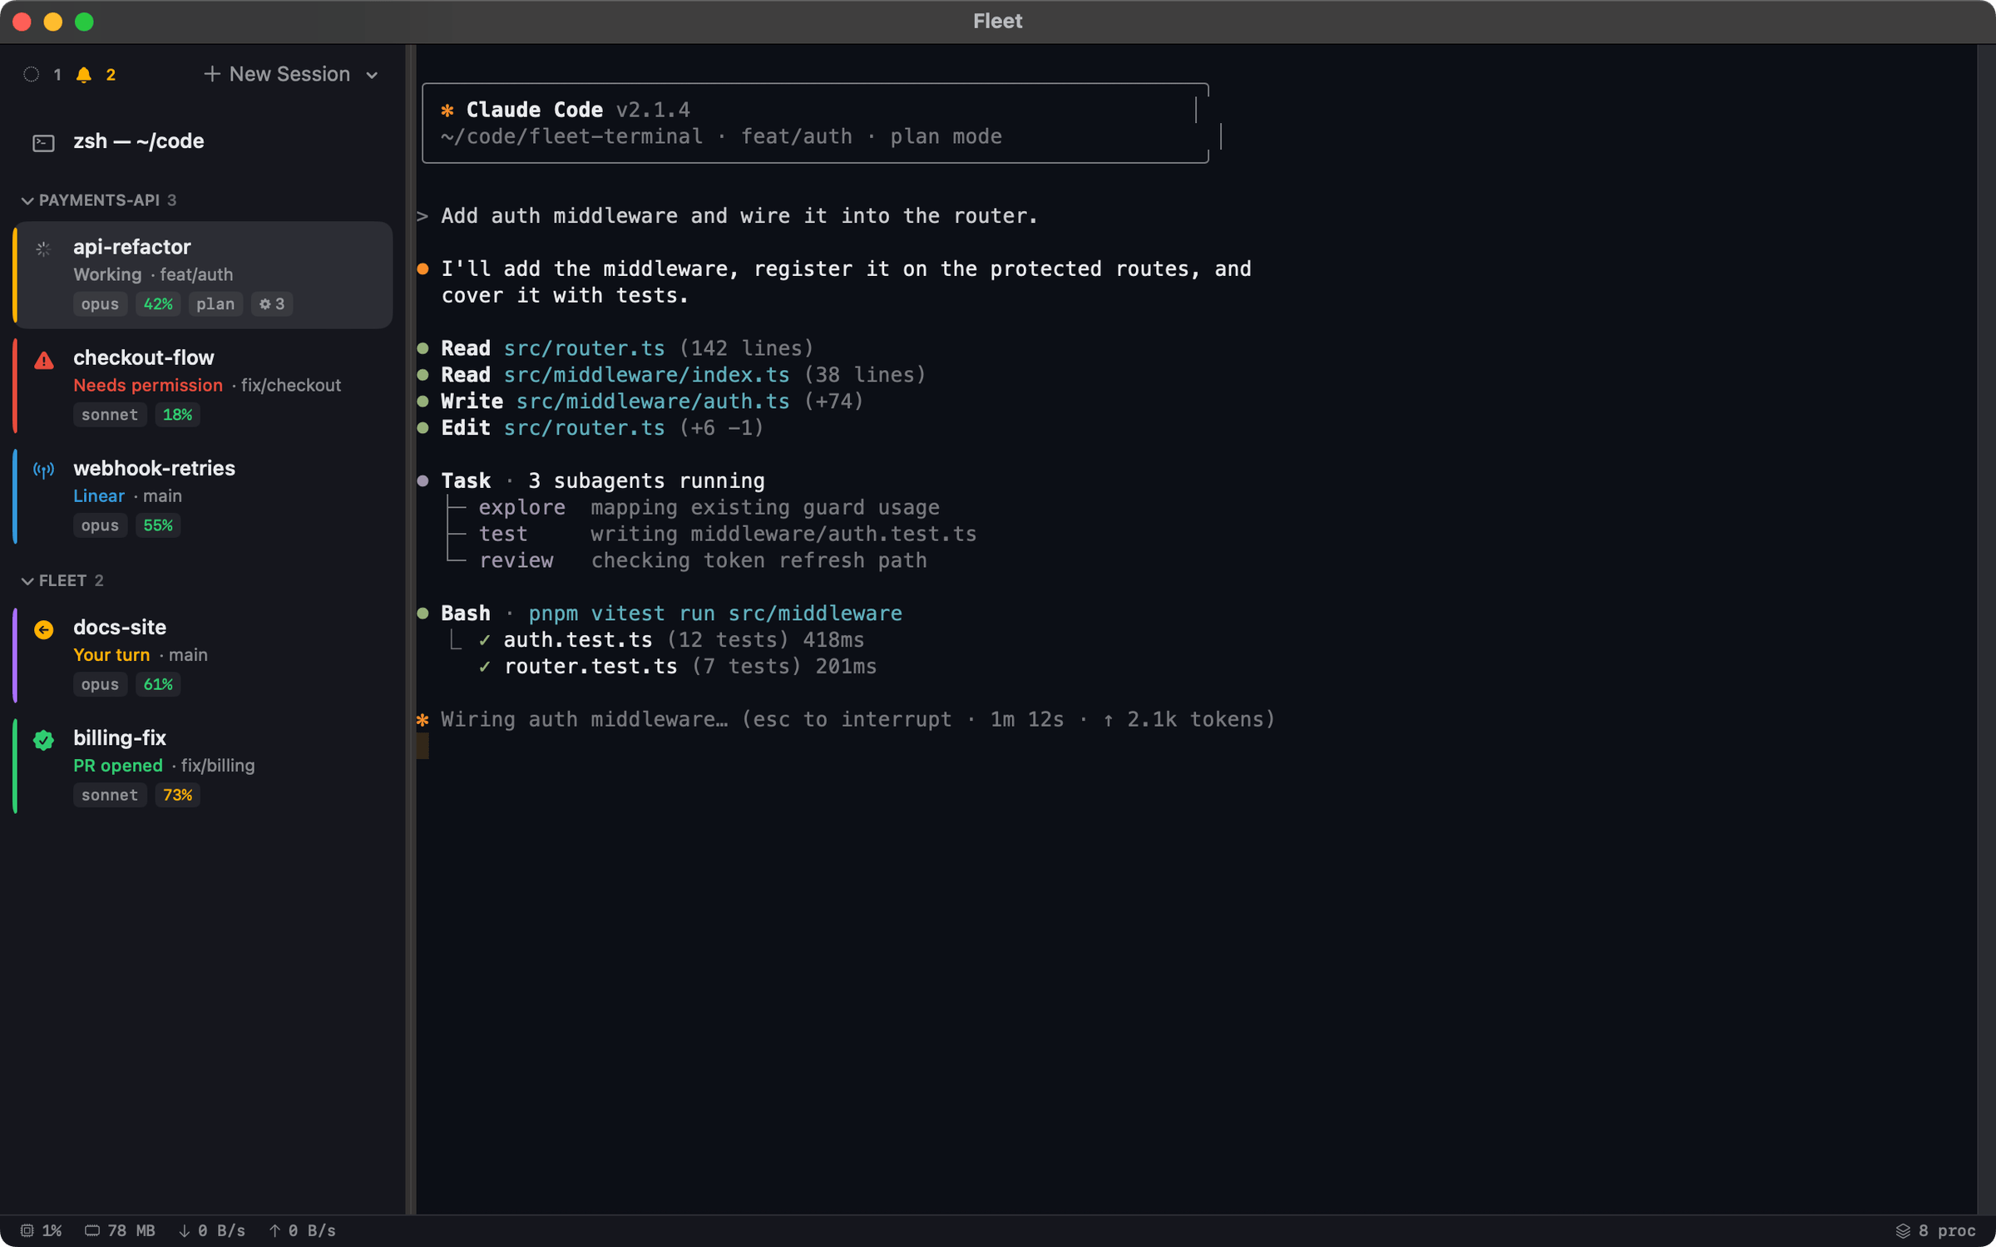Click the download speed arrow icon
The image size is (1996, 1247).
(x=185, y=1231)
